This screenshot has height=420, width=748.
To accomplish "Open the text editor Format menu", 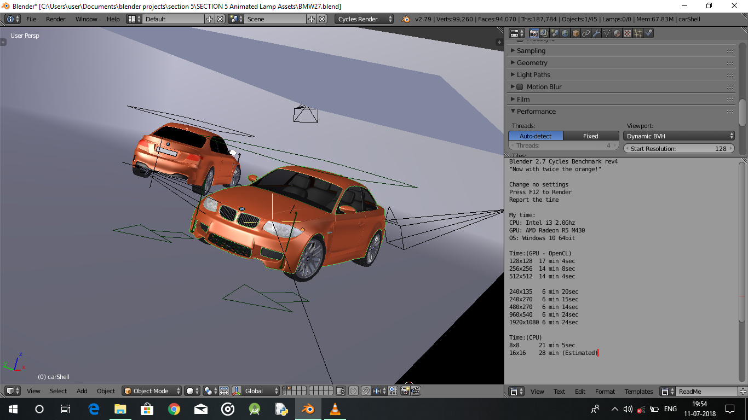I will click(x=605, y=392).
